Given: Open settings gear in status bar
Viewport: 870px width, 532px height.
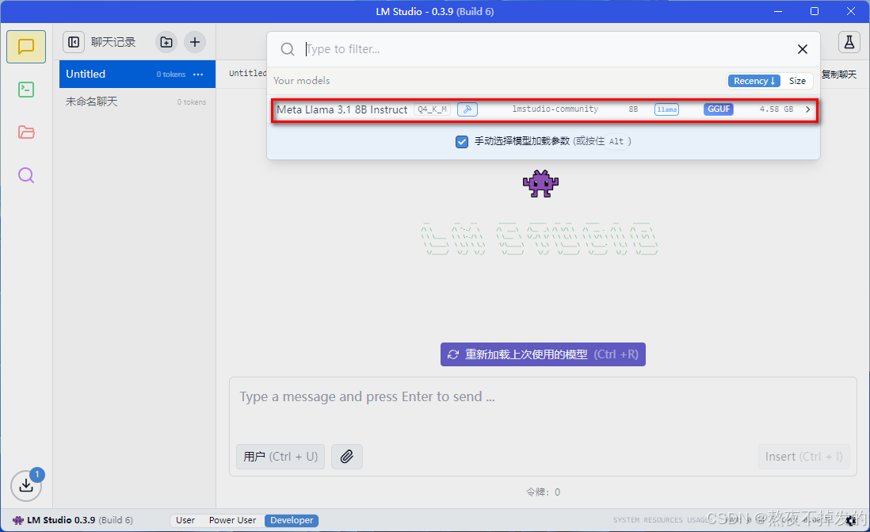Looking at the screenshot, I should [x=851, y=520].
